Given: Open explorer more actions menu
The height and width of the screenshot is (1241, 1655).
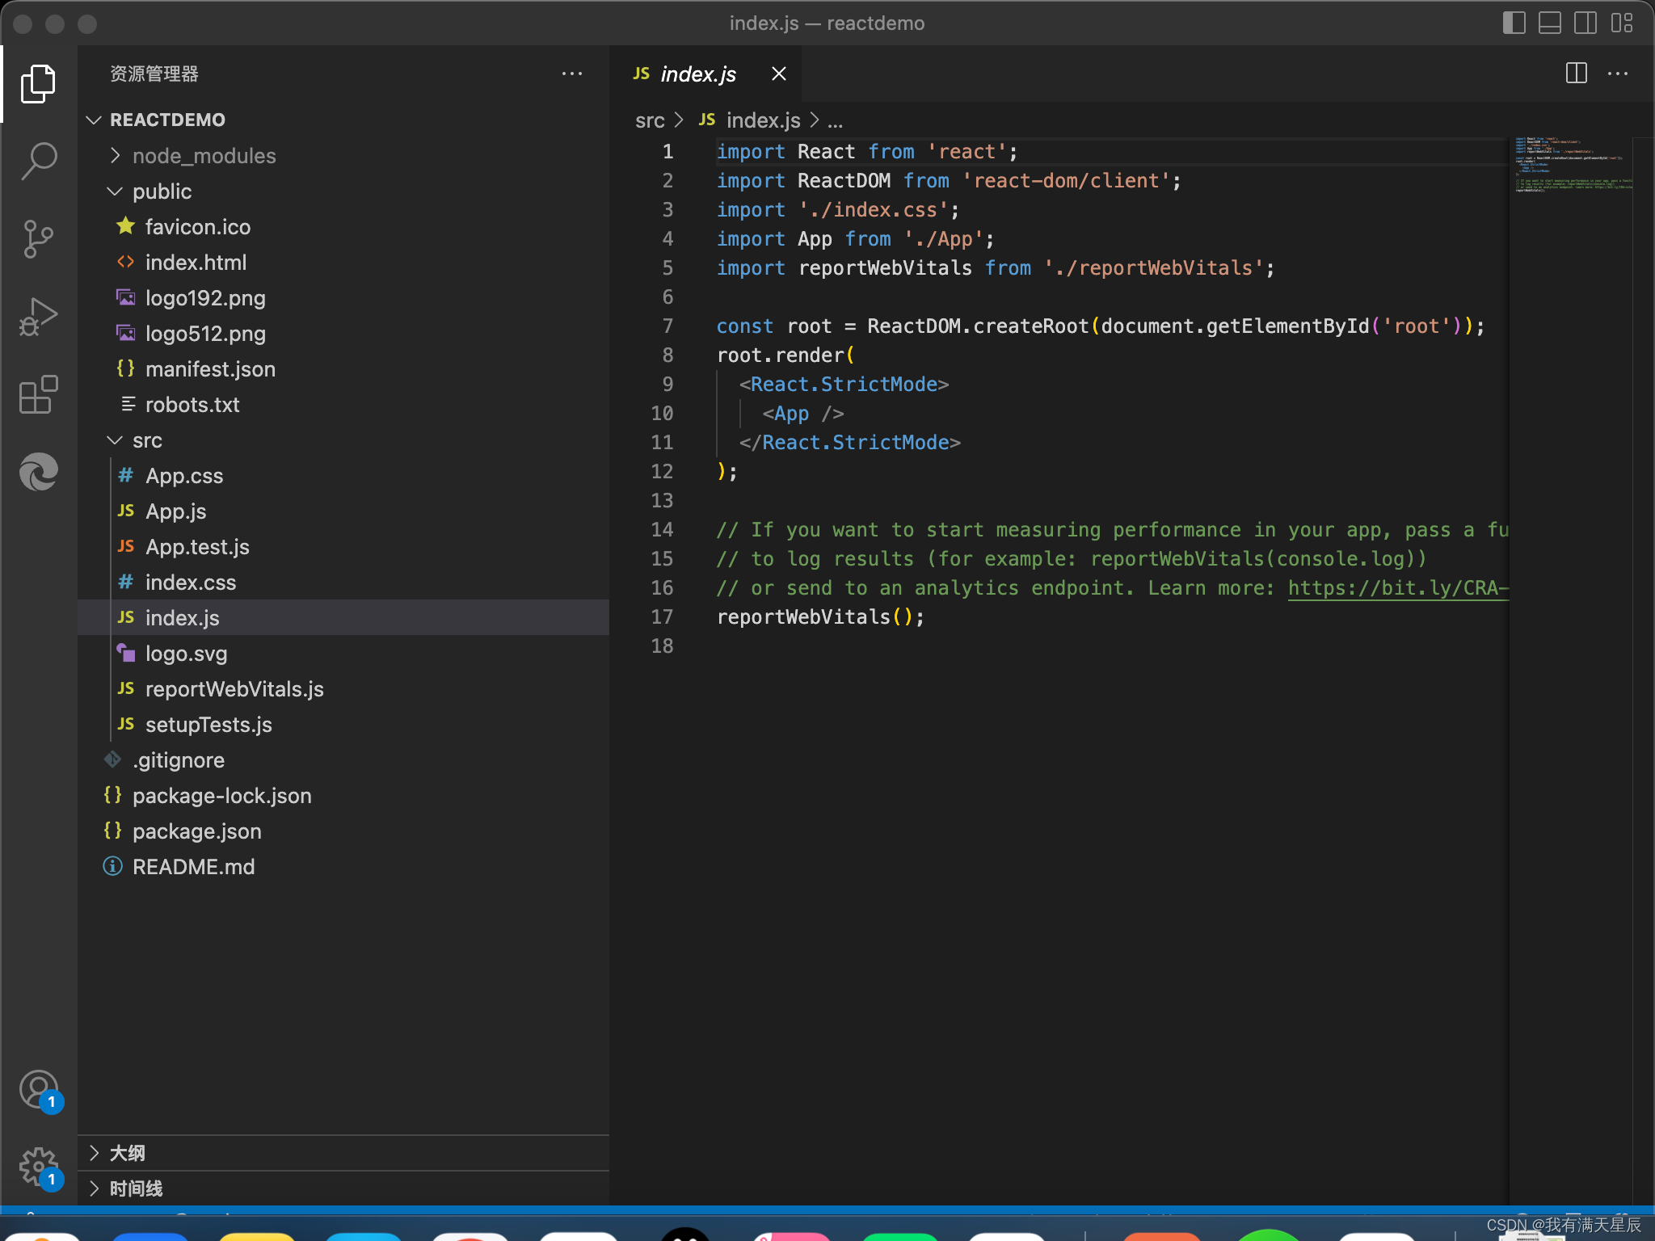Looking at the screenshot, I should 572,74.
